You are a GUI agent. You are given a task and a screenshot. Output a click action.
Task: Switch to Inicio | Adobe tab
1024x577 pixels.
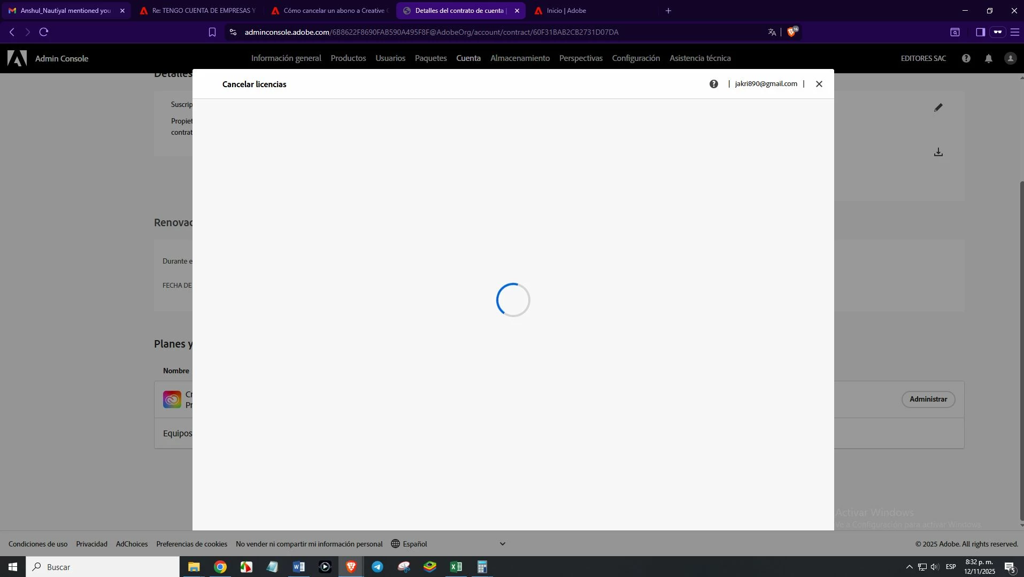click(x=592, y=11)
